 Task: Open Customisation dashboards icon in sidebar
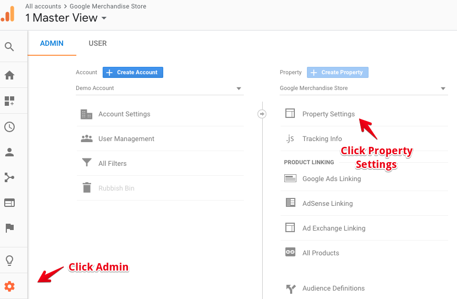(9, 101)
